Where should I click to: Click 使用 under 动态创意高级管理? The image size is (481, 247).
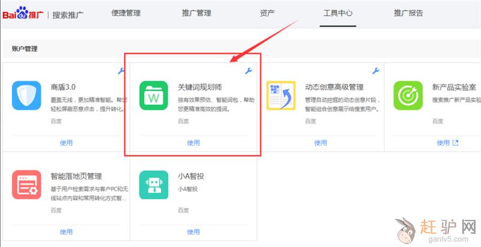[x=321, y=143]
